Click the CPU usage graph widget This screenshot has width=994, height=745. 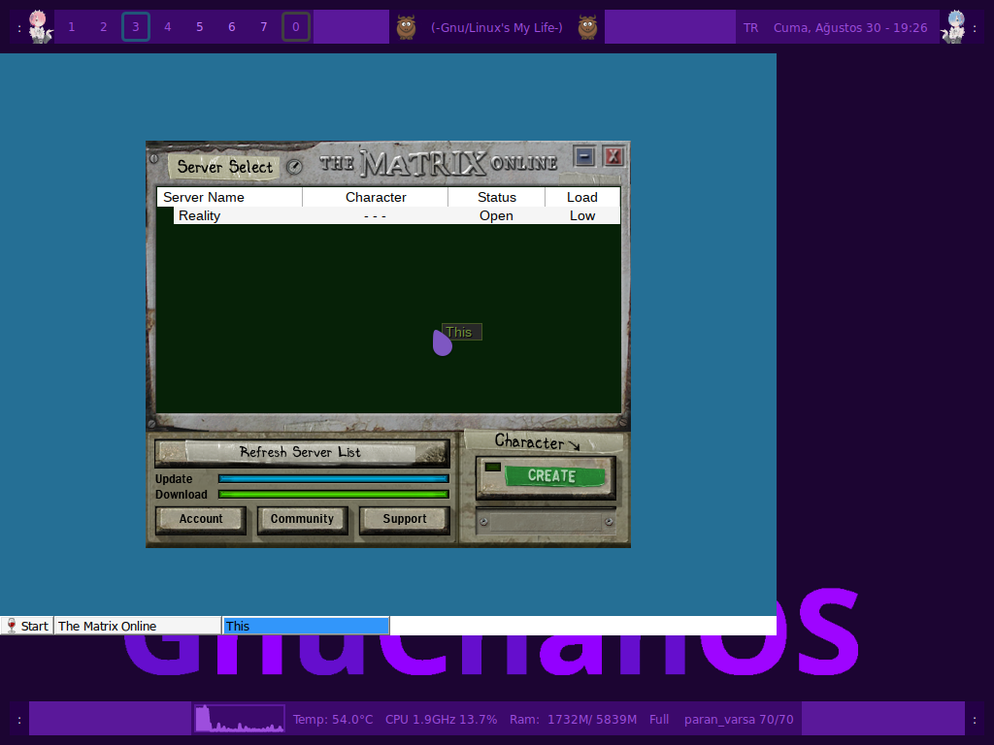pyautogui.click(x=239, y=719)
